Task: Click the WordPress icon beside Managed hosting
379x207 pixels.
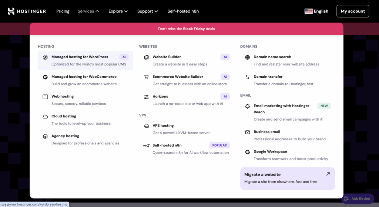Action: [x=45, y=57]
